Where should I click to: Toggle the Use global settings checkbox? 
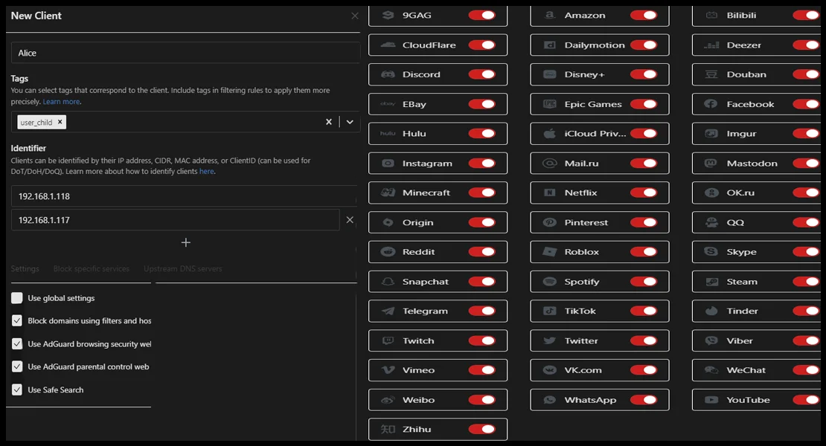17,298
